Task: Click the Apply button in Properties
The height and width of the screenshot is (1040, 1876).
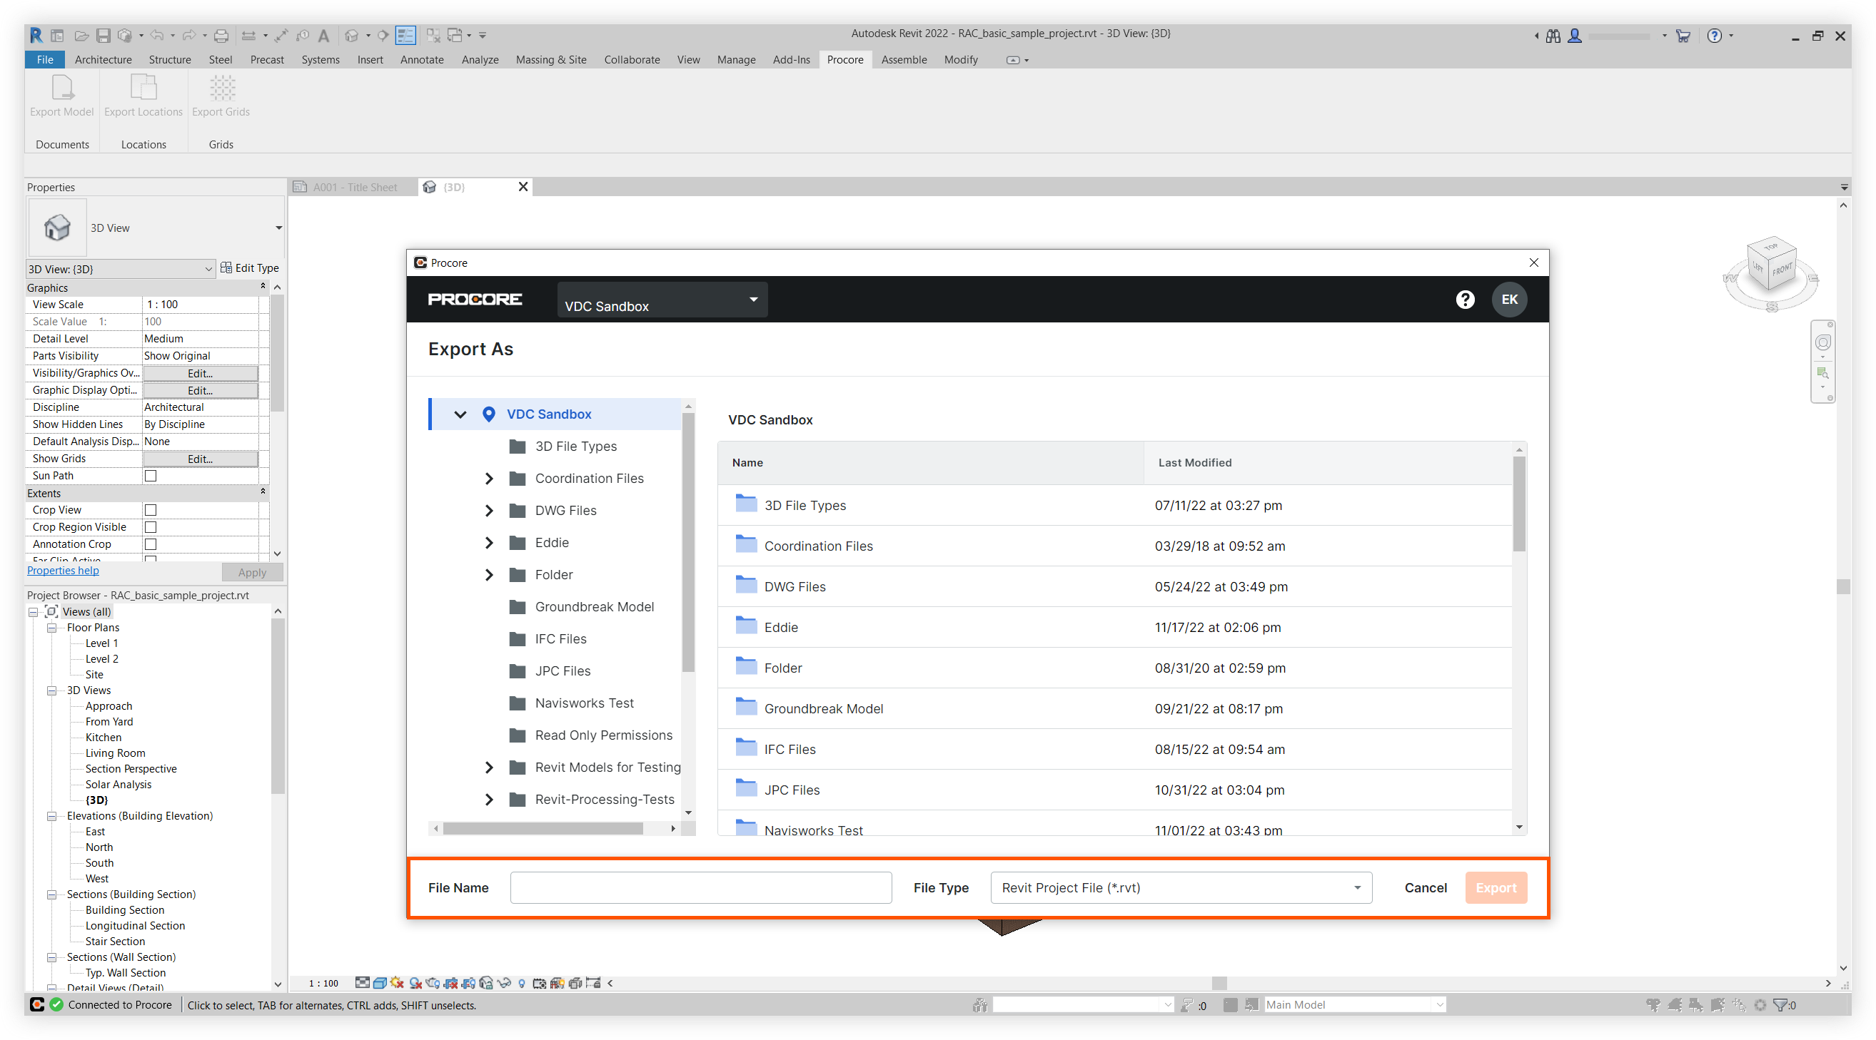Action: 252,572
